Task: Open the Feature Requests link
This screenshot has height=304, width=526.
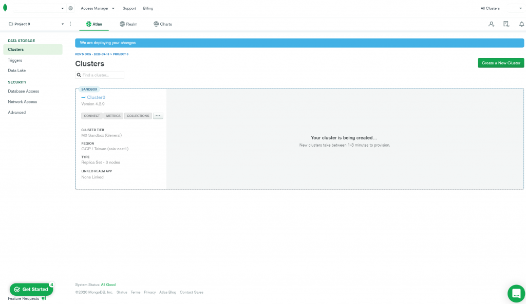Action: (24, 298)
